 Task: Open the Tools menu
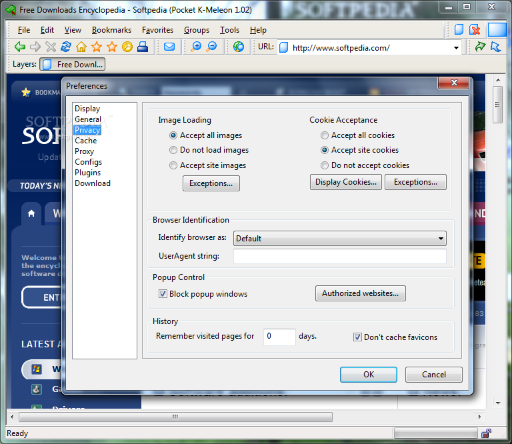point(229,30)
